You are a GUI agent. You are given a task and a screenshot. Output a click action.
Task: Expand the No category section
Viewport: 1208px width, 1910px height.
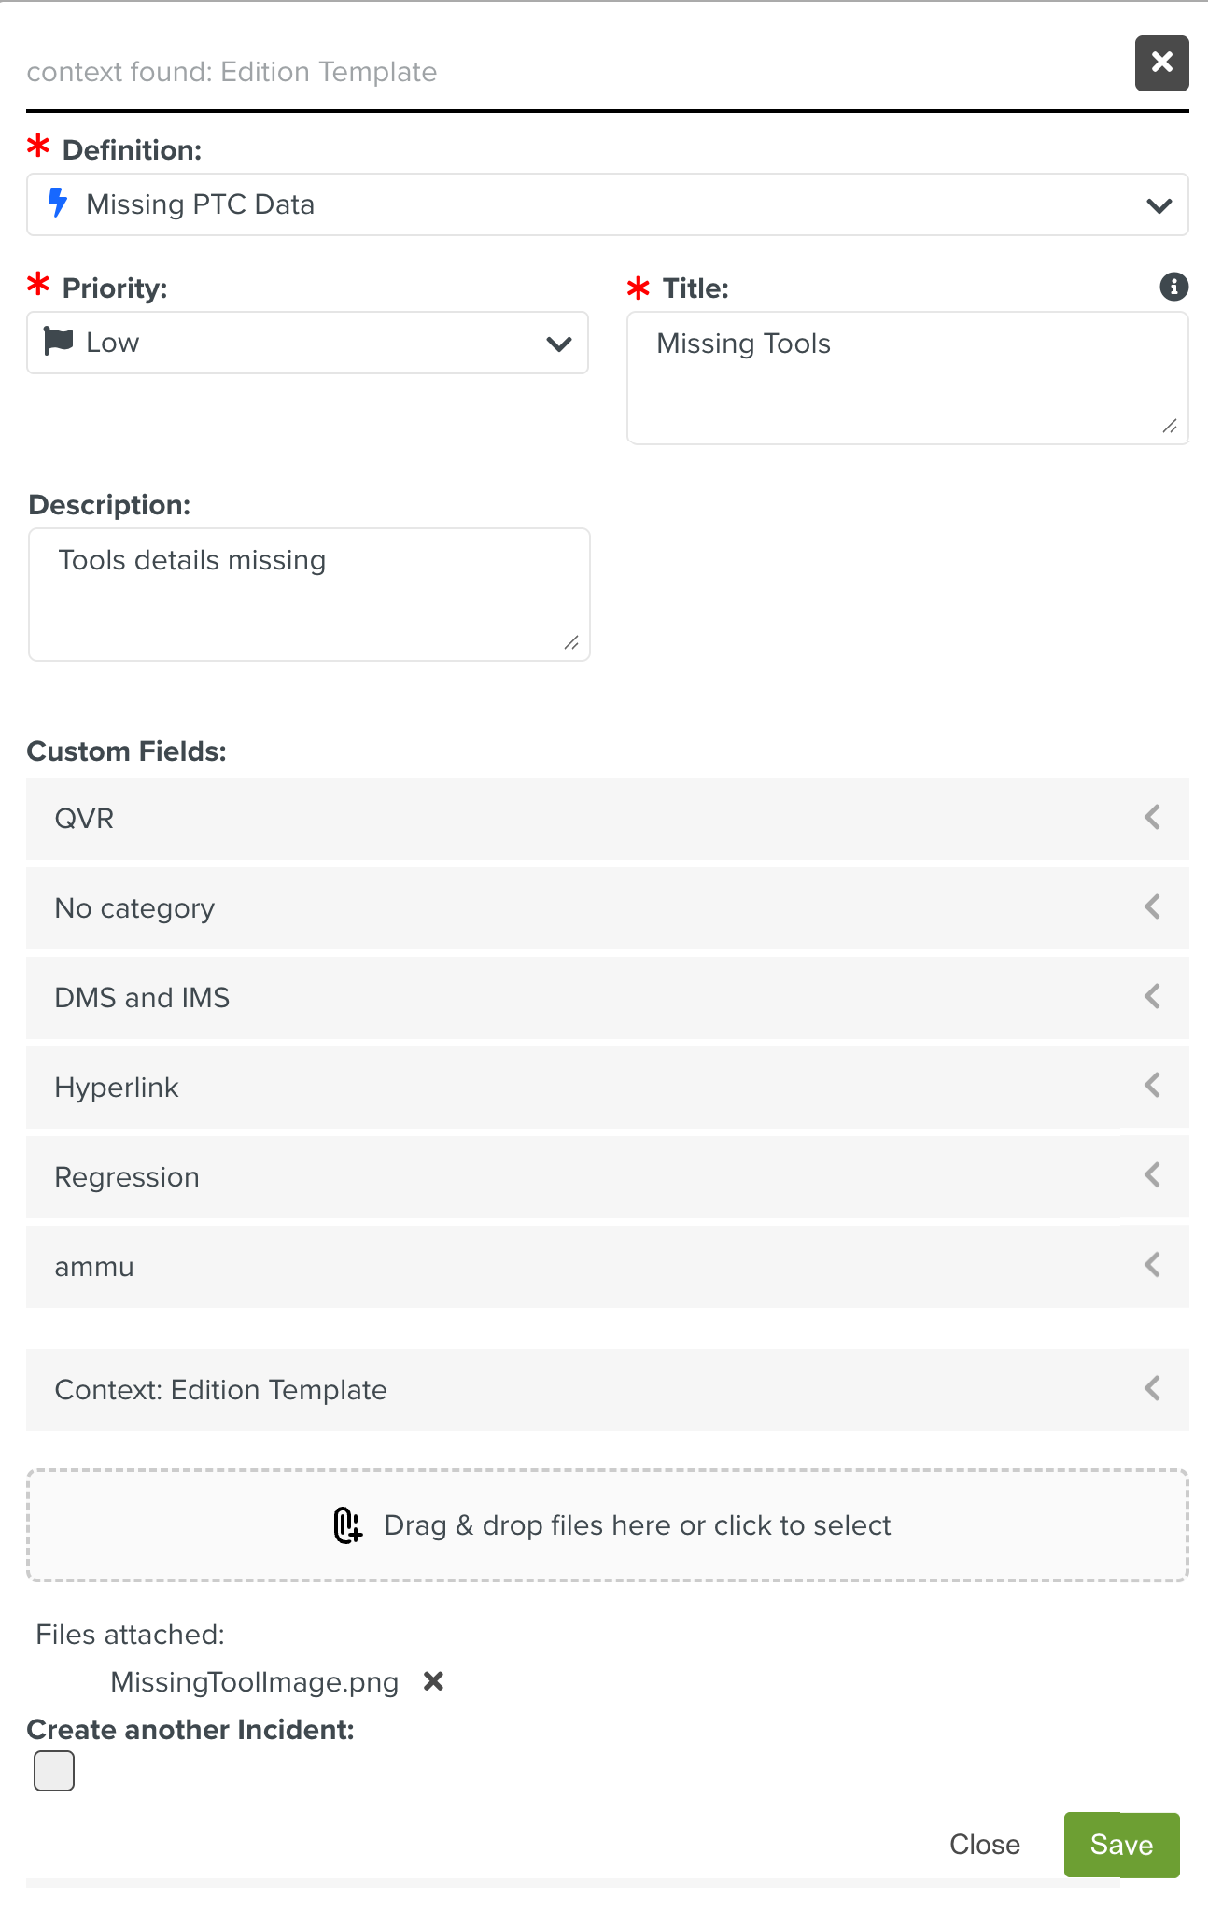(607, 908)
